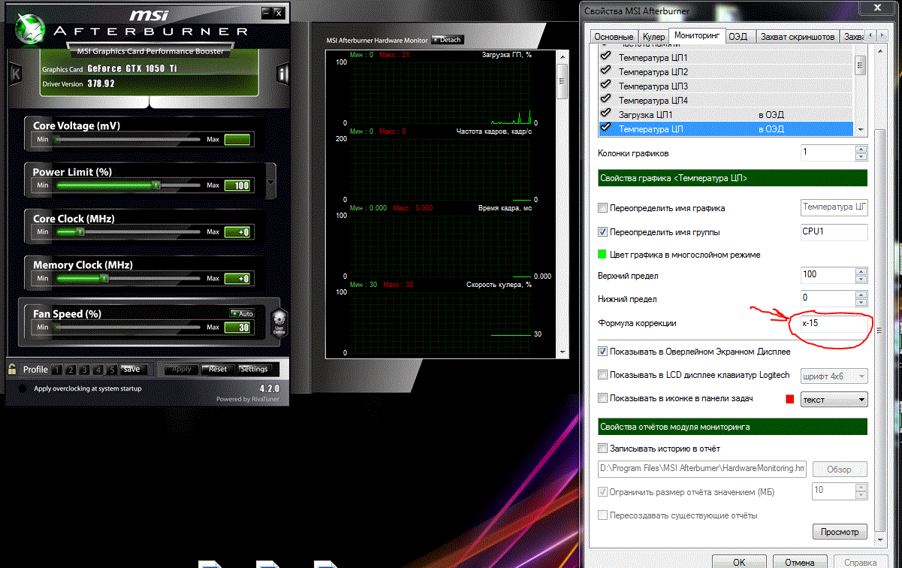Viewport: 902px width, 568px height.
Task: Click the green graph color swatch
Action: click(602, 255)
